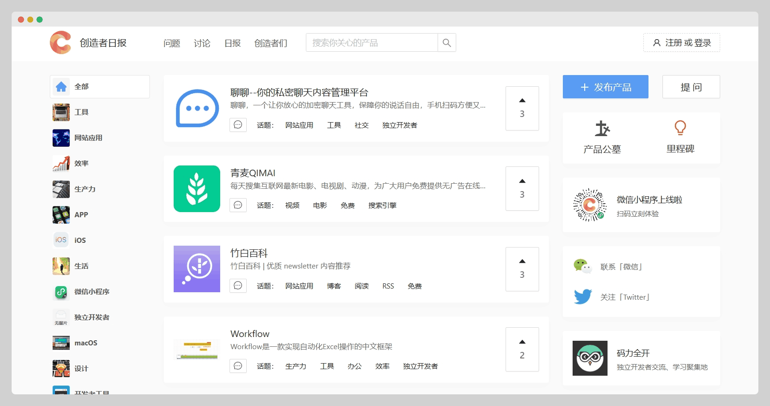Click the 提问 button

[691, 87]
